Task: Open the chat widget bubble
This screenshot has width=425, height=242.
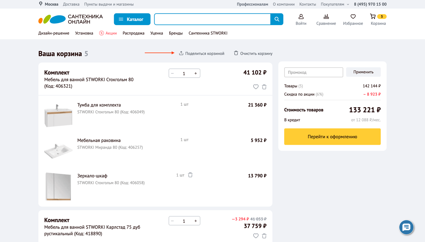Action: [406, 227]
